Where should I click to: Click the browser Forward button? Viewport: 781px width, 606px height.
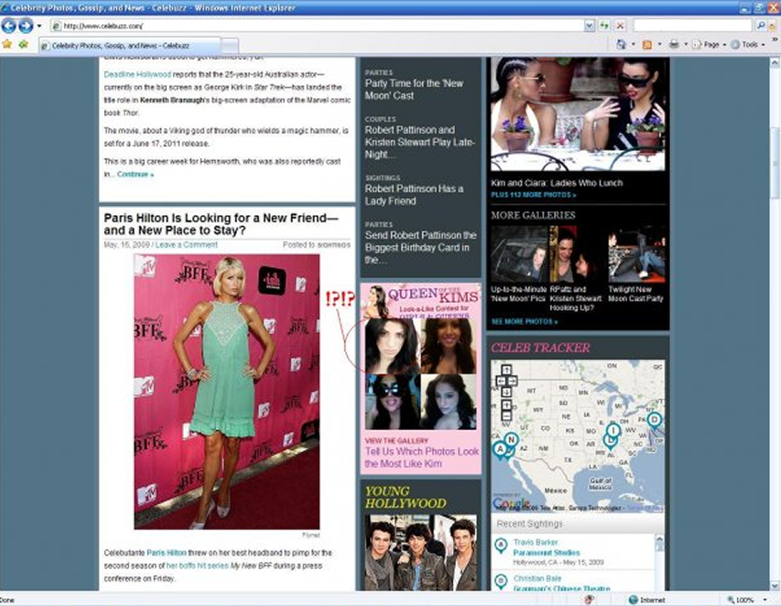26,26
